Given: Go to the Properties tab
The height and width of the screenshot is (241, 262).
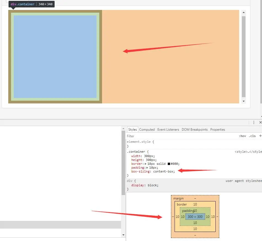Looking at the screenshot, I should point(218,130).
